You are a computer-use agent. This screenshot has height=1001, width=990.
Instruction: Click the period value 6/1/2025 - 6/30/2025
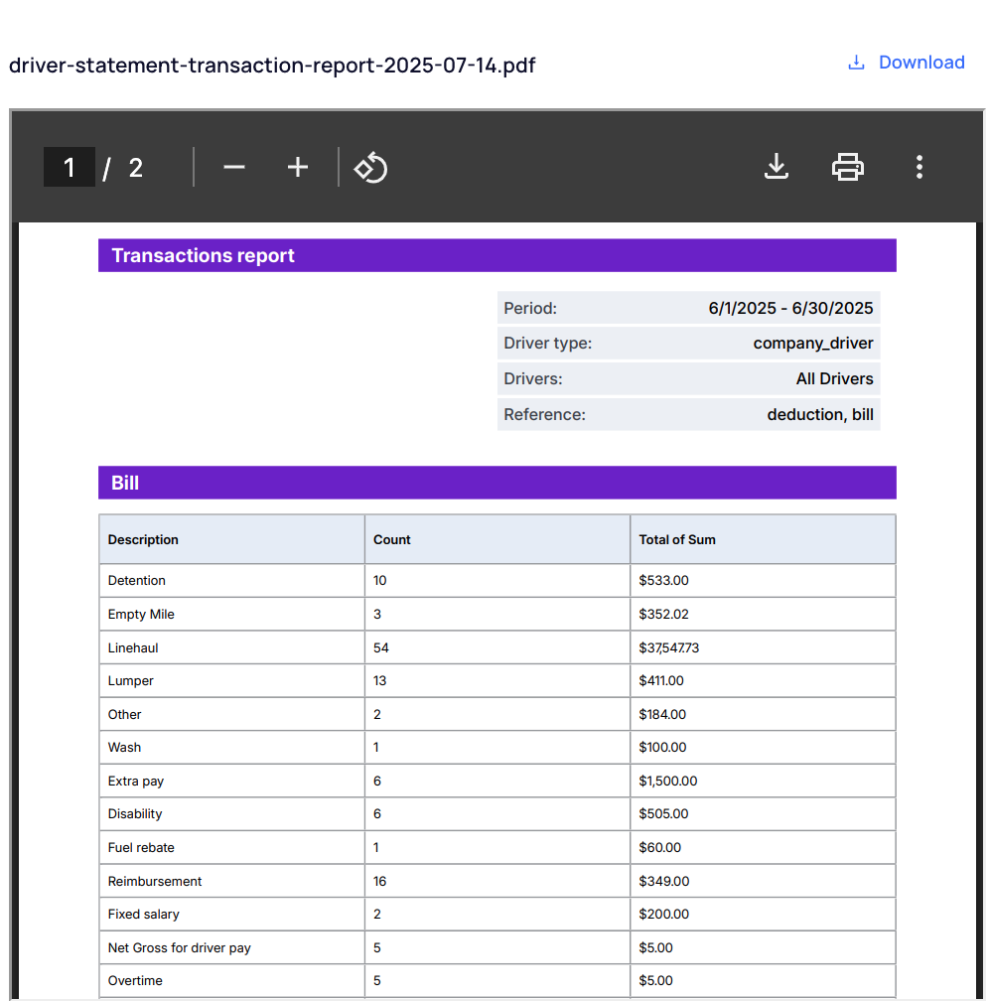click(x=790, y=308)
